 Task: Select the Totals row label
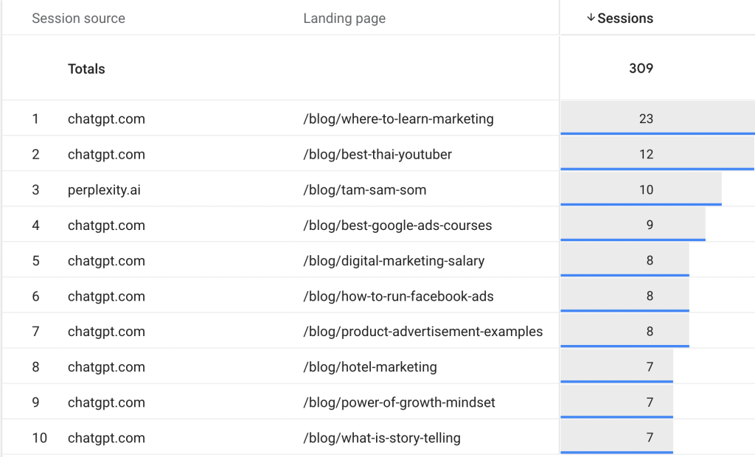[86, 69]
